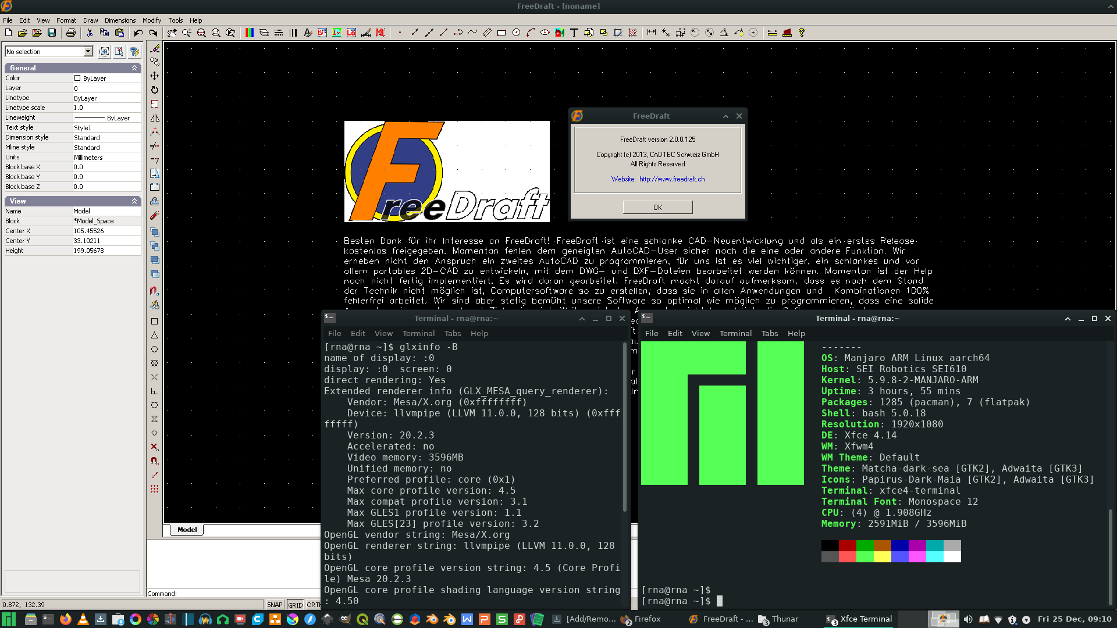
Task: Toggle node object snap (circle with X)
Action: click(x=154, y=363)
